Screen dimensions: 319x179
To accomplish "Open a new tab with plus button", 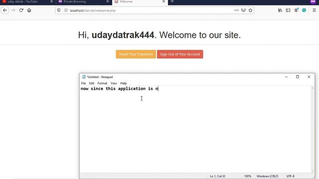I will [172, 1].
